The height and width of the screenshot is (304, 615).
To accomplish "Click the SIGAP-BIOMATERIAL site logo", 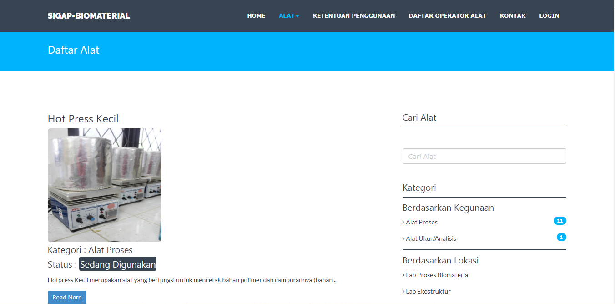I will pyautogui.click(x=89, y=16).
